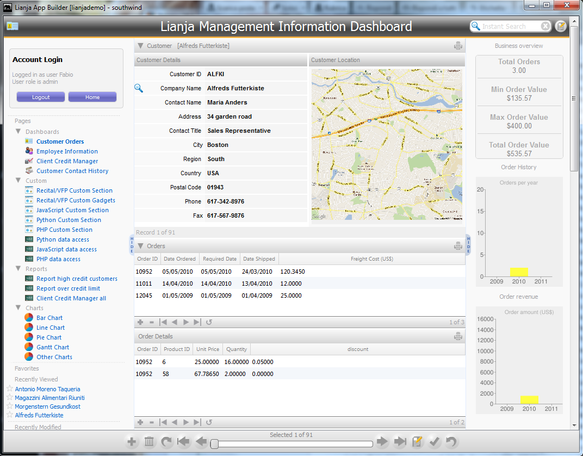Open Client Credit Manager page
583x456 pixels.
click(x=67, y=161)
